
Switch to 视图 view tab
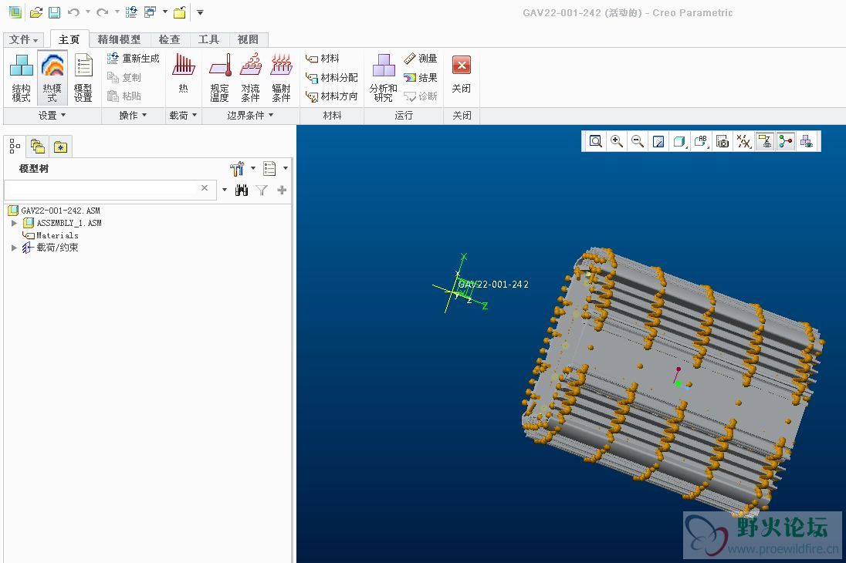pyautogui.click(x=249, y=39)
